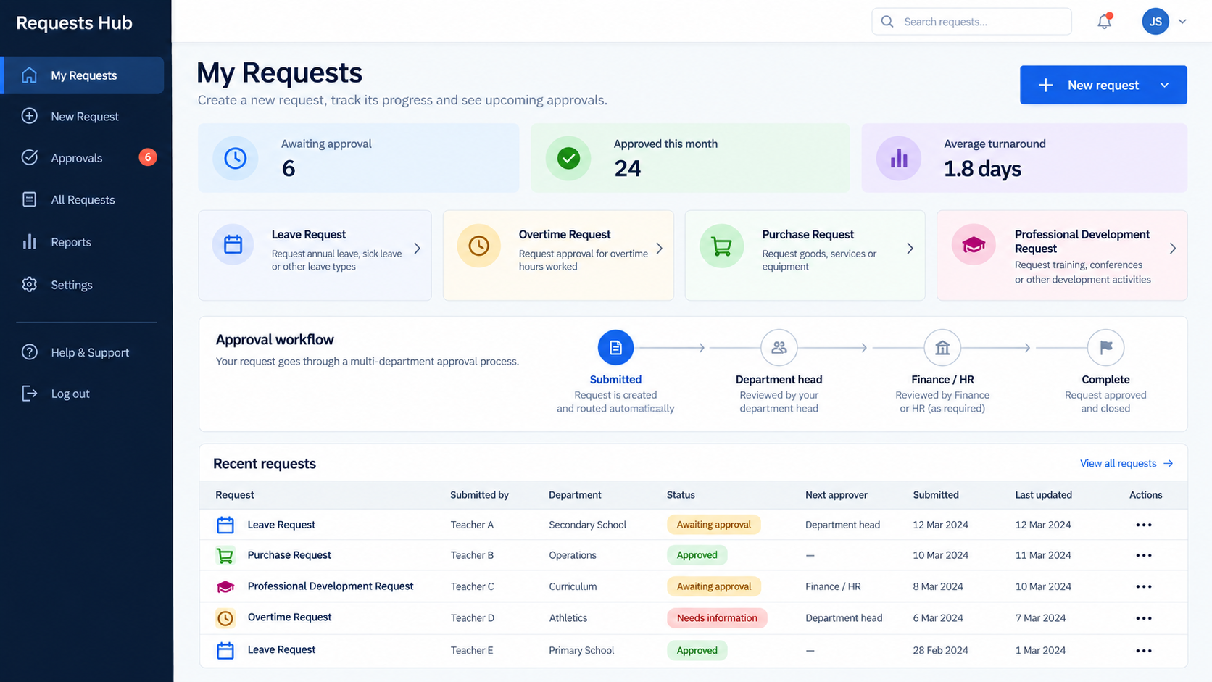
Task: Click the Log out icon
Action: [x=29, y=394]
